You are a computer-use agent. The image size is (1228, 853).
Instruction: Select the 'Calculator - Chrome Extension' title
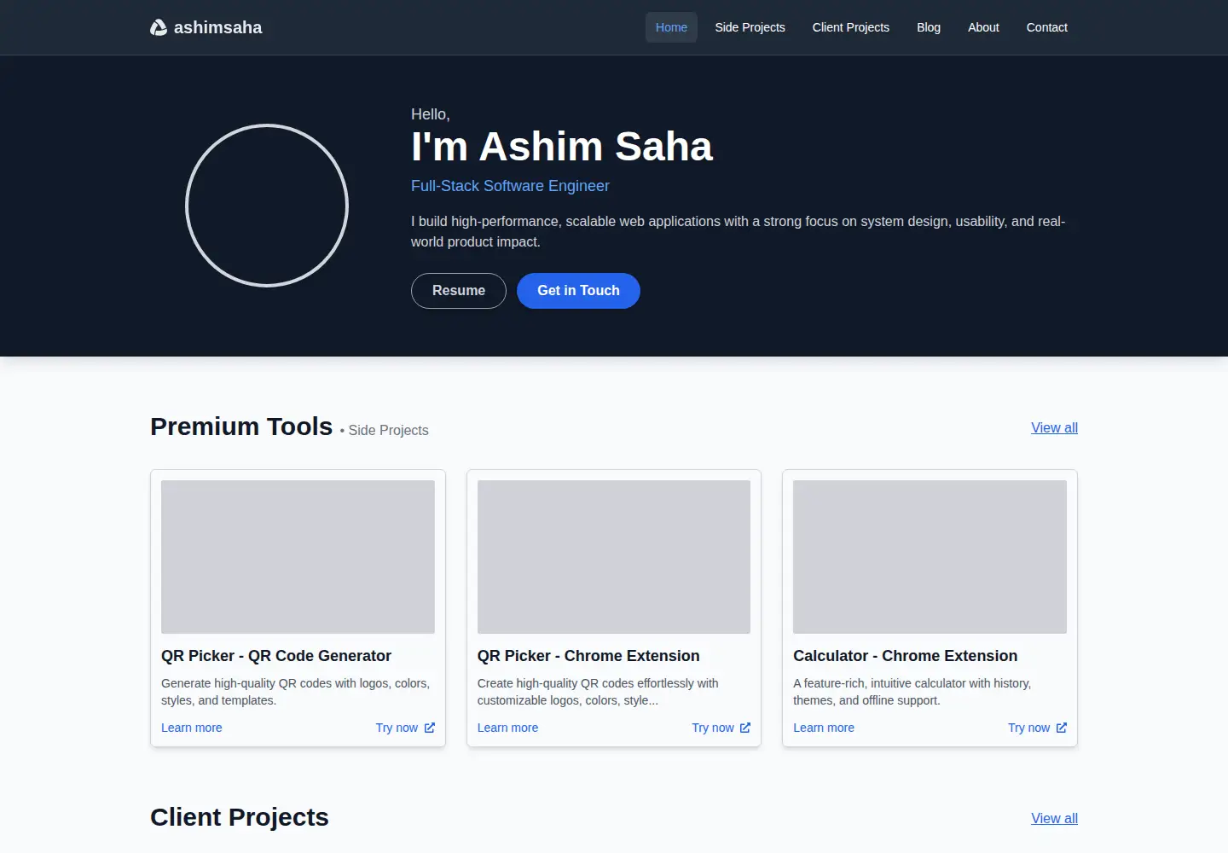pos(905,656)
